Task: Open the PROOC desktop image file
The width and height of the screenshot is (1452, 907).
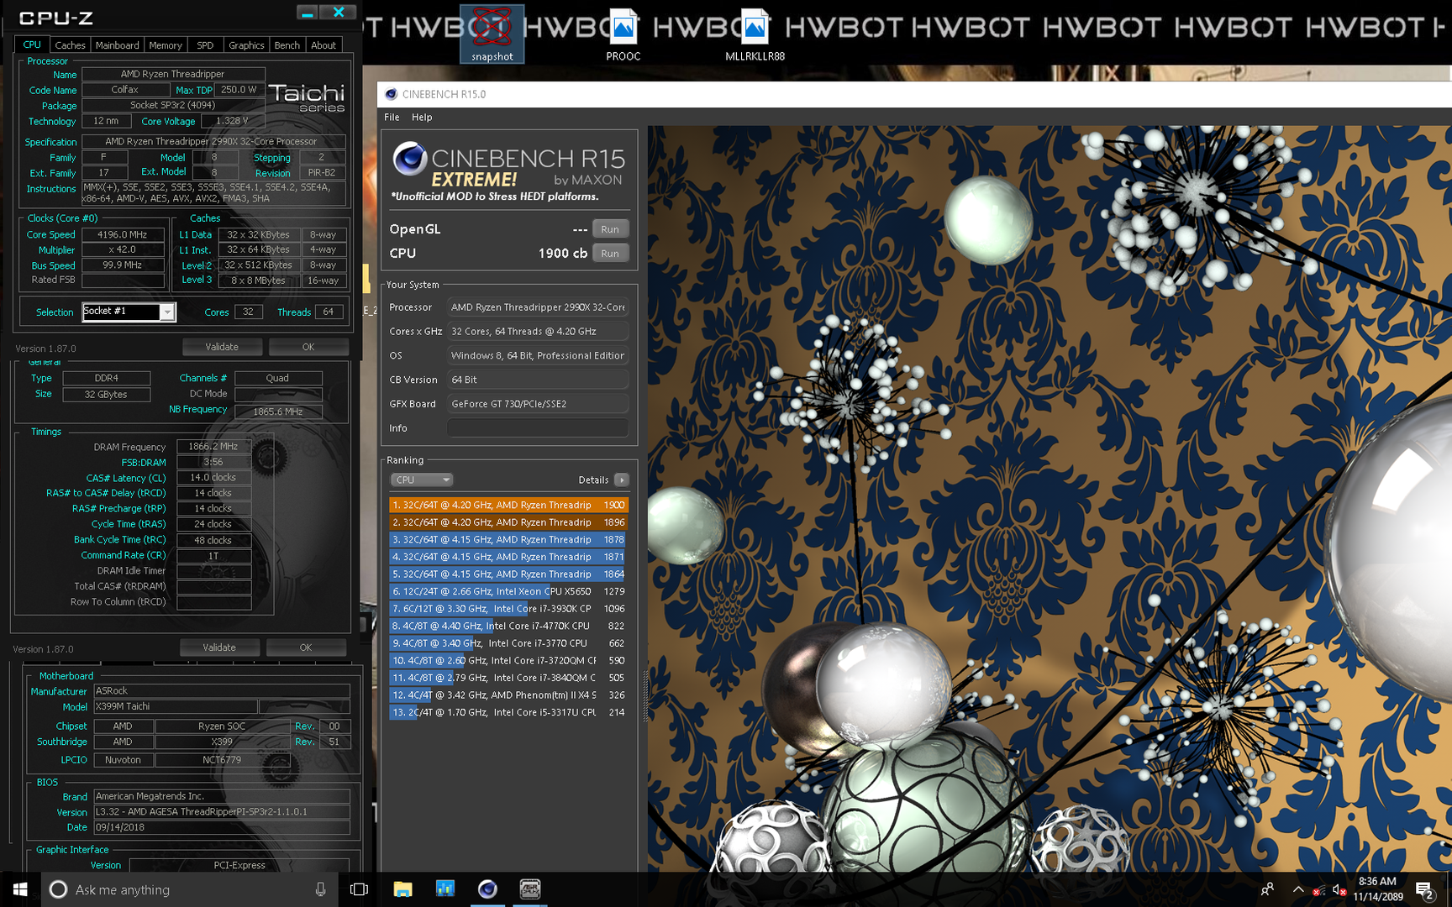Action: point(623,34)
